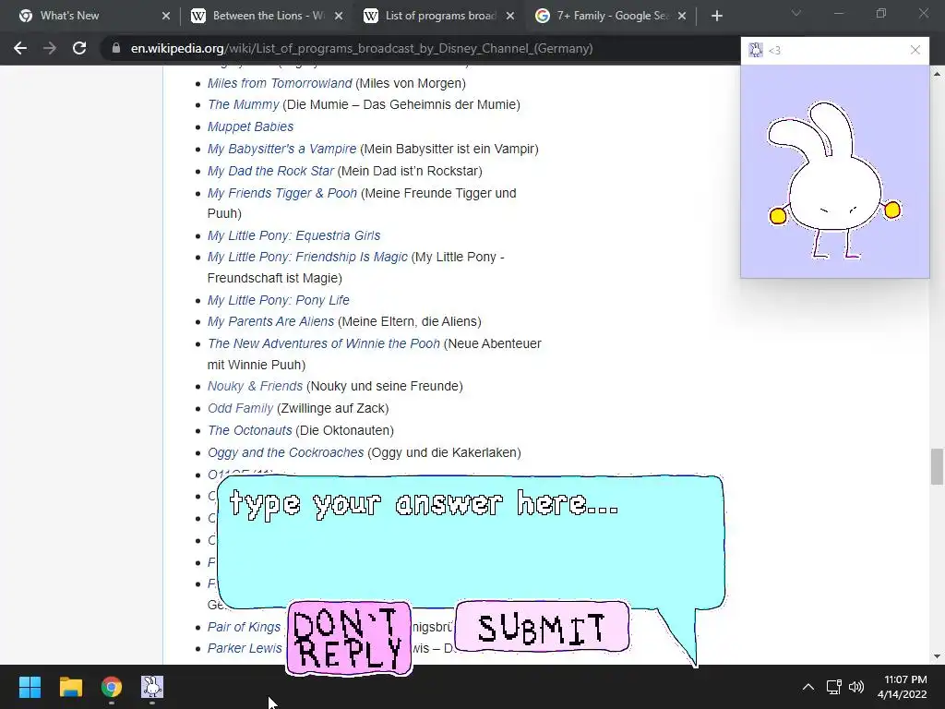Go back to previous page in Chrome

[20, 48]
